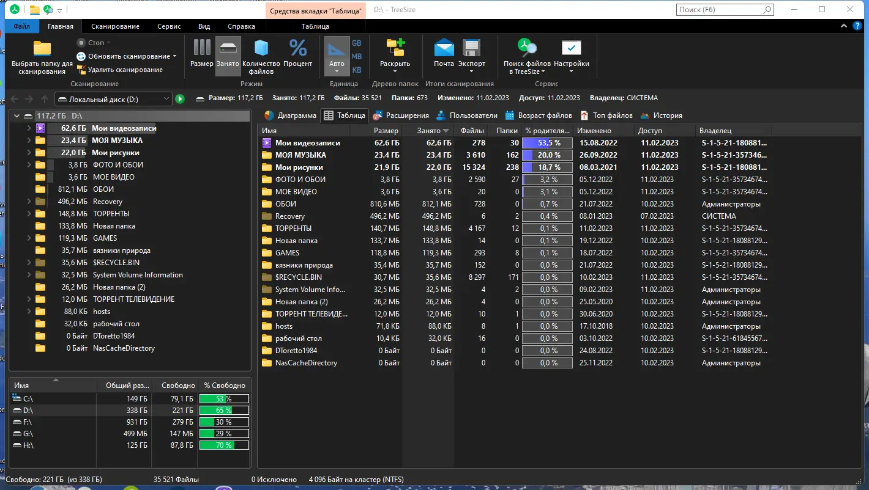
Task: Click the Почта envelope icon
Action: (x=444, y=48)
